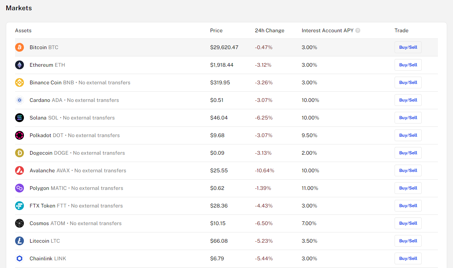Trade Polygon via Buy/Sell button
This screenshot has height=268, width=453.
click(408, 188)
